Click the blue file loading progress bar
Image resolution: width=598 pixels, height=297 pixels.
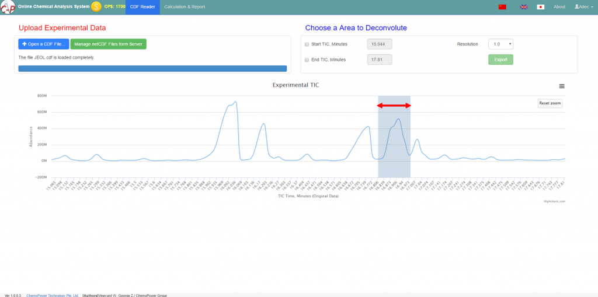point(152,68)
